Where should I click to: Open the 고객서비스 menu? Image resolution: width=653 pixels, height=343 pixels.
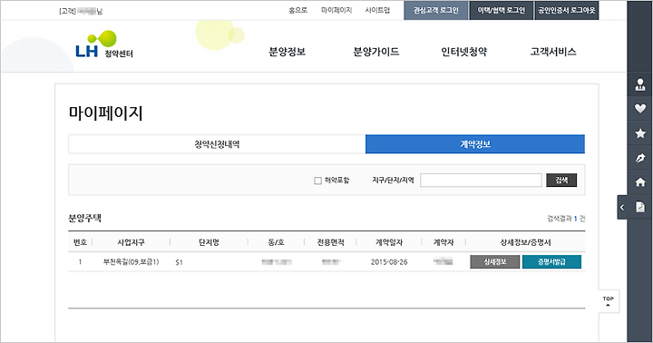tap(553, 52)
